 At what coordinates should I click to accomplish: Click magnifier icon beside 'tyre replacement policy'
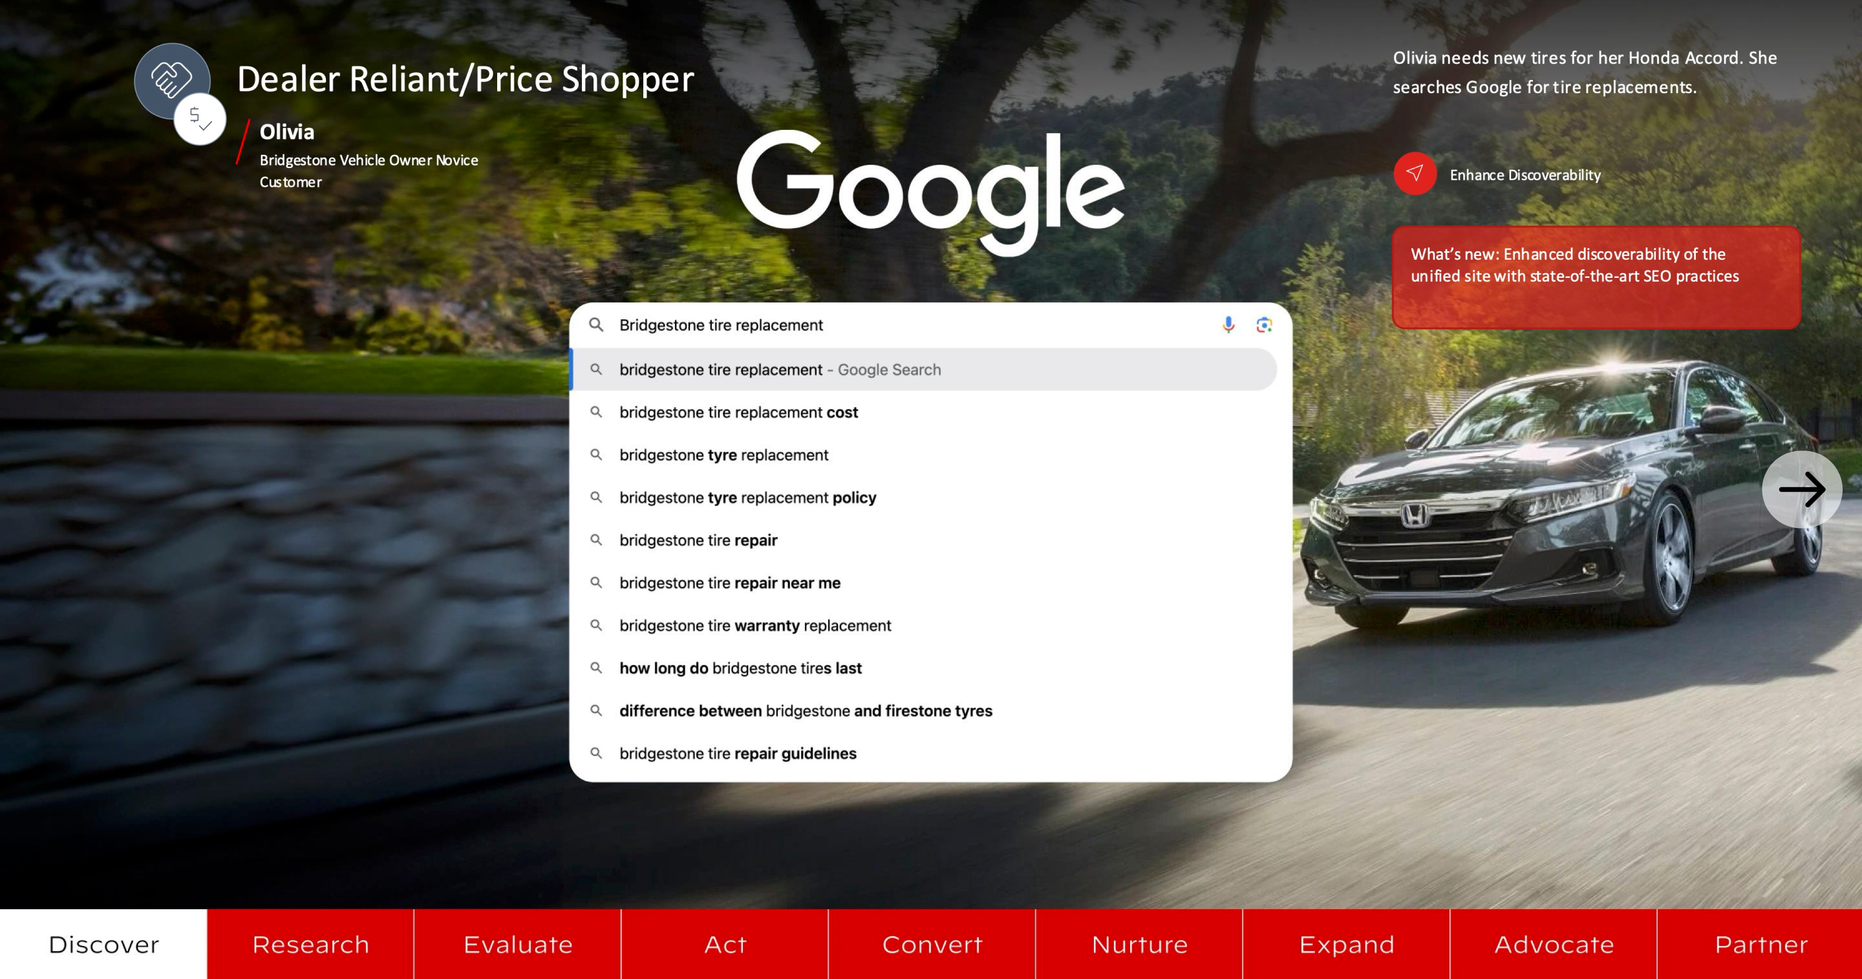595,497
